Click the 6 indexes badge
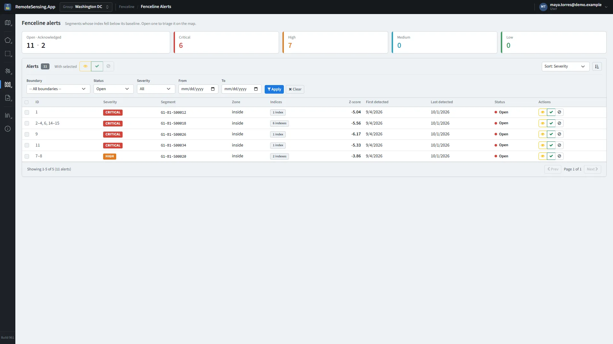 [x=279, y=123]
